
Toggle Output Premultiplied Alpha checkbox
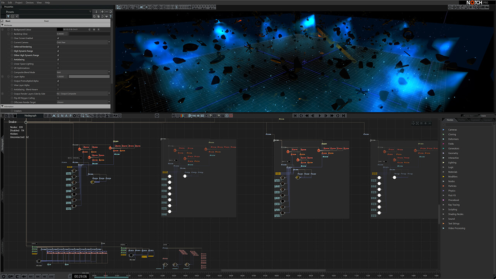pyautogui.click(x=58, y=81)
